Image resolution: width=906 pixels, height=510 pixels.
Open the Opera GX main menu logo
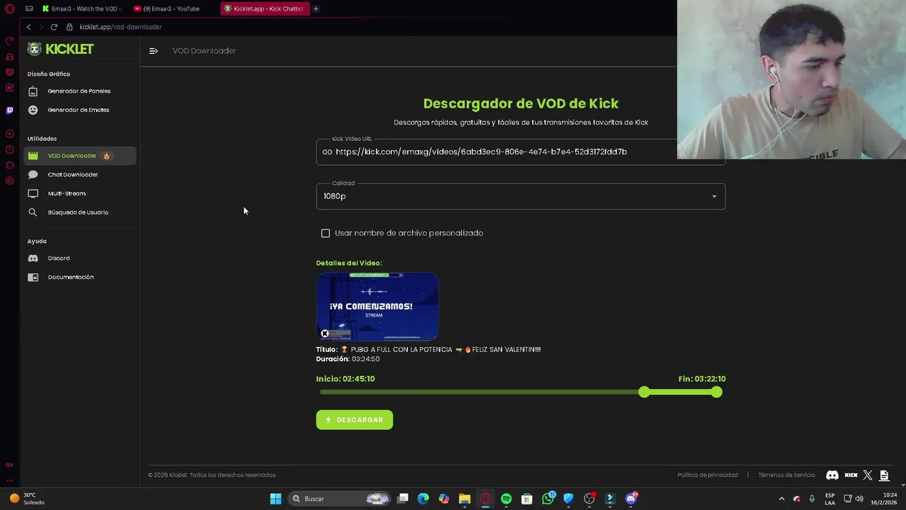coord(10,8)
